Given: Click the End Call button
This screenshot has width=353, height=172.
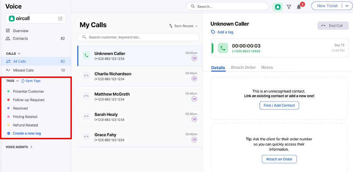Looking at the screenshot, I should coord(333,26).
